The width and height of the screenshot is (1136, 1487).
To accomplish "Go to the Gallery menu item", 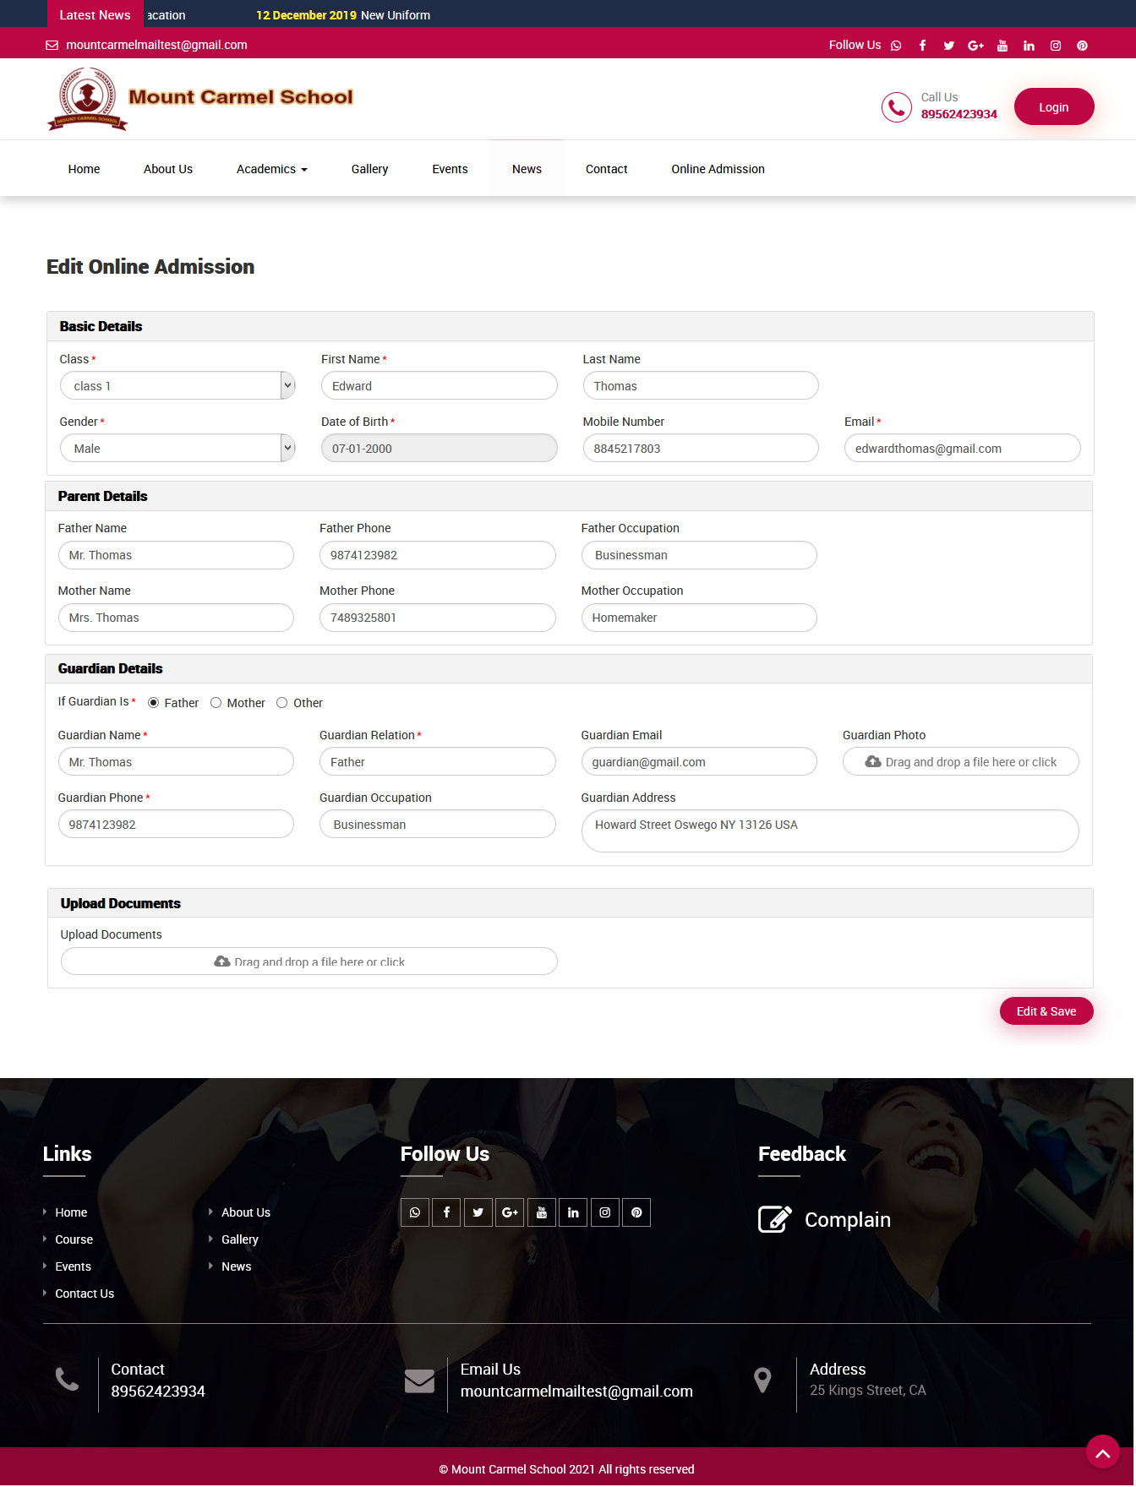I will [369, 169].
